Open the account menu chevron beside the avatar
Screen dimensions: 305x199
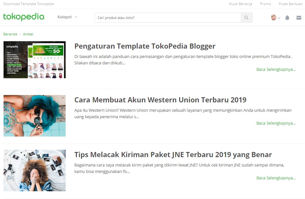[280, 19]
